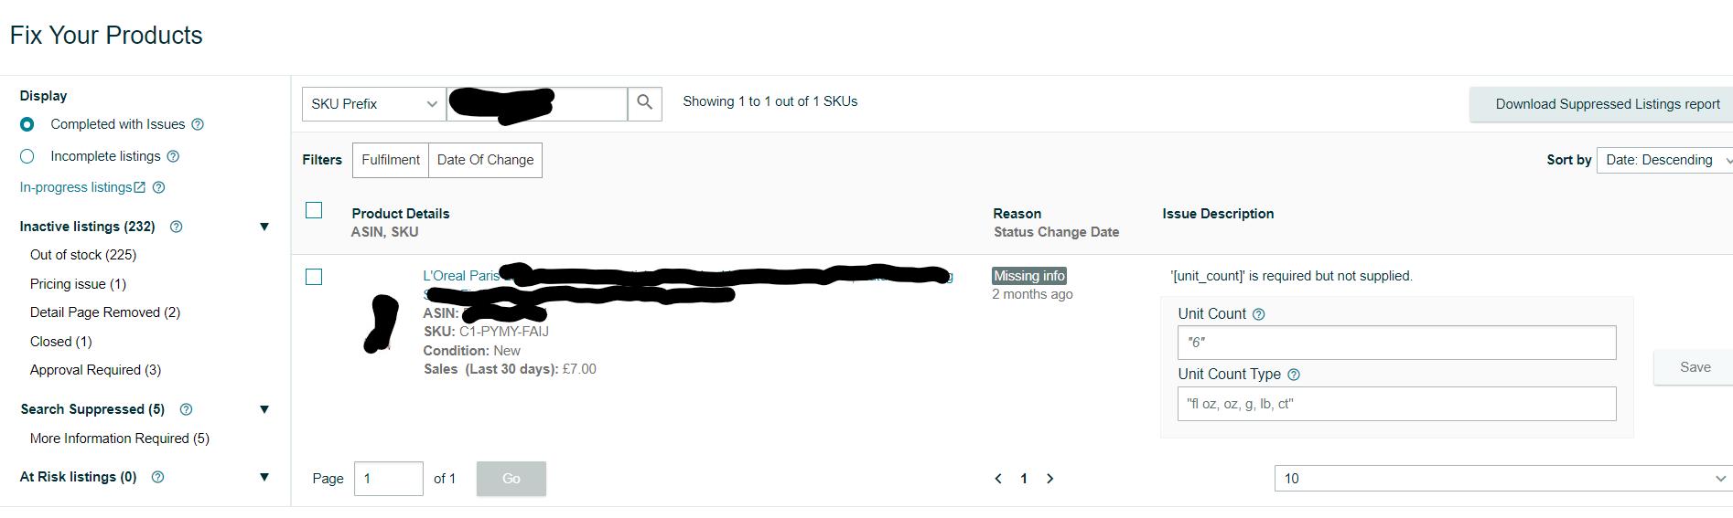Open Unit Count Type help icon
Image resolution: width=1733 pixels, height=518 pixels.
click(1293, 375)
